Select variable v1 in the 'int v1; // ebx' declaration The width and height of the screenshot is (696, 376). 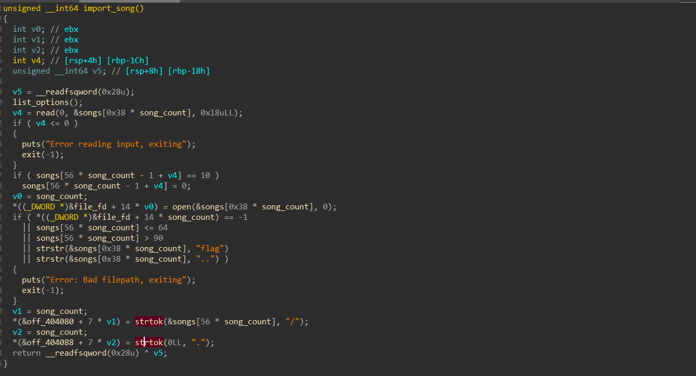(36, 40)
